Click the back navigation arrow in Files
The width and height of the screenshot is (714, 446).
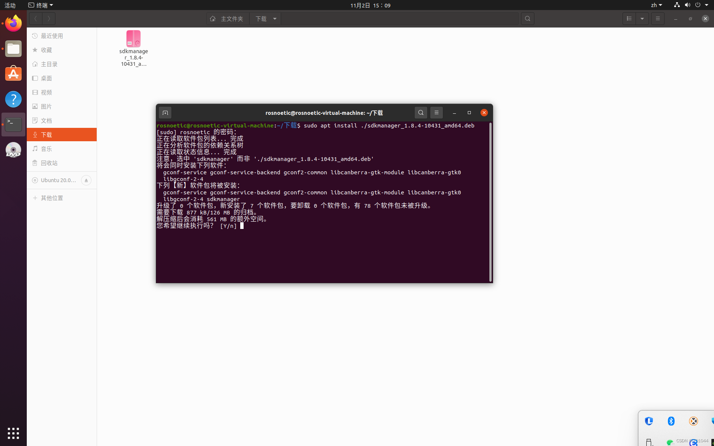pos(35,18)
